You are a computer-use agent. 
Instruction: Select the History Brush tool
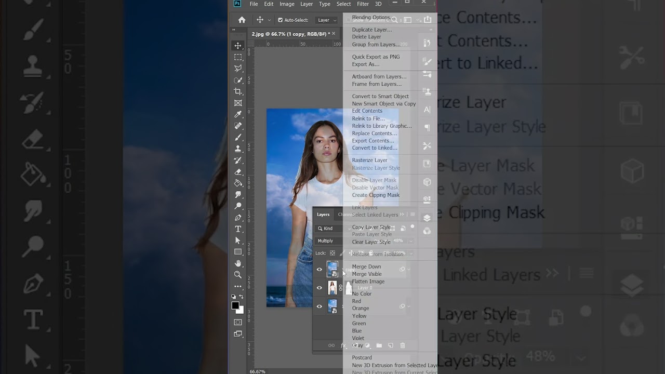(x=238, y=160)
